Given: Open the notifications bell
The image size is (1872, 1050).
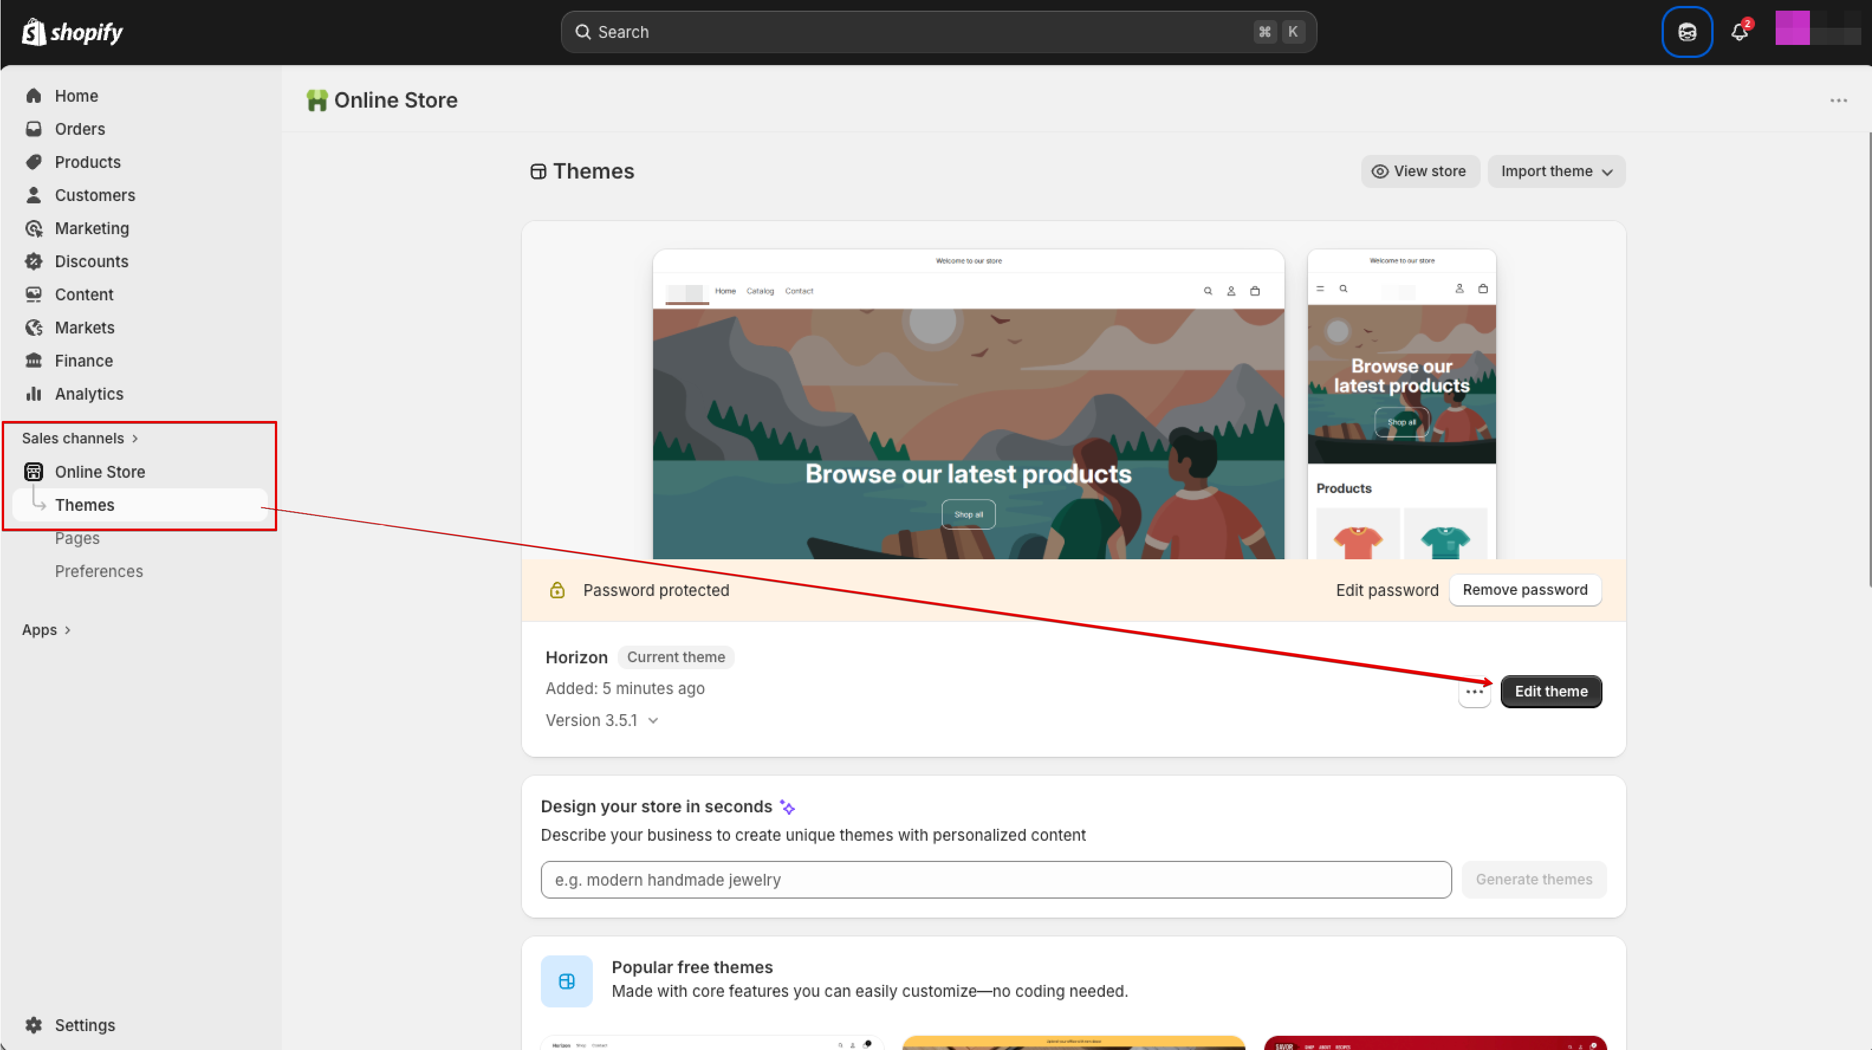Looking at the screenshot, I should click(x=1740, y=31).
